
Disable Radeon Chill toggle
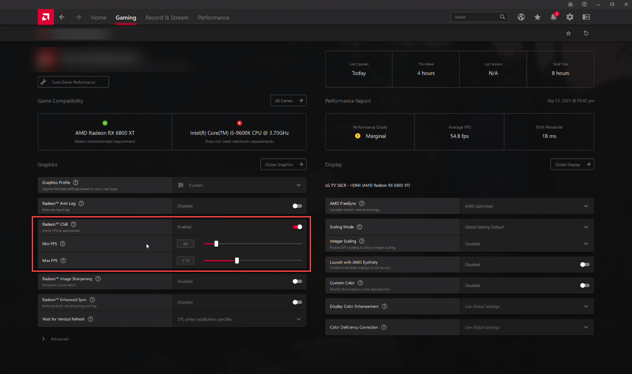click(298, 227)
